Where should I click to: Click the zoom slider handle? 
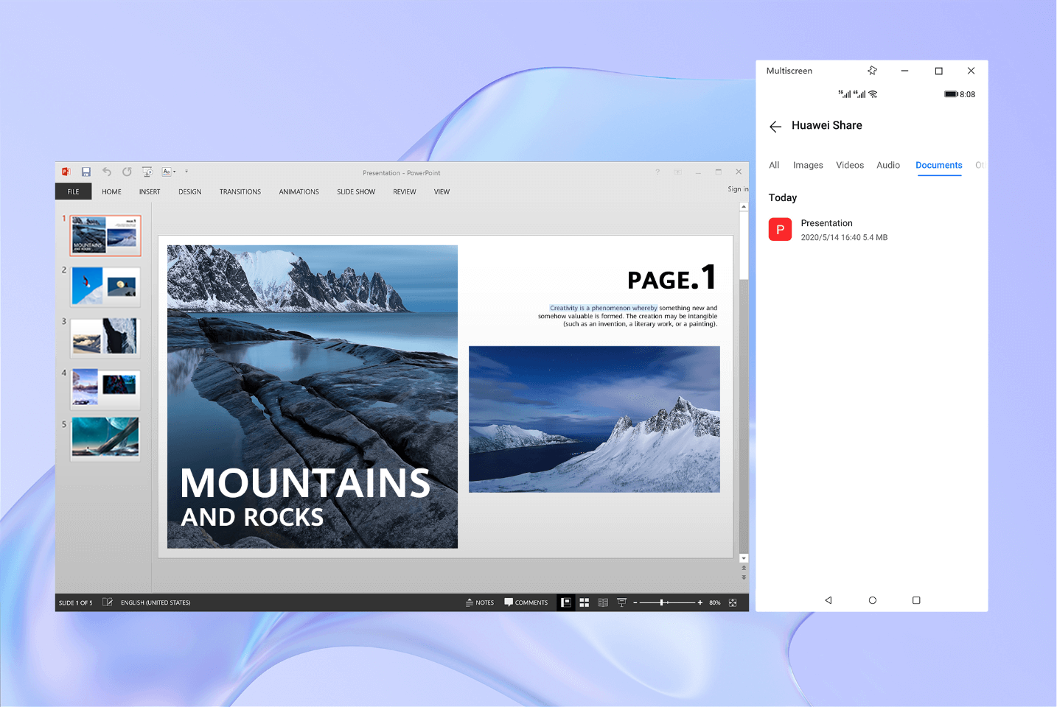click(x=662, y=602)
